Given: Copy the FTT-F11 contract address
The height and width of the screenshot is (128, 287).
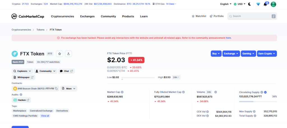Looking at the screenshot, I should point(56,89).
